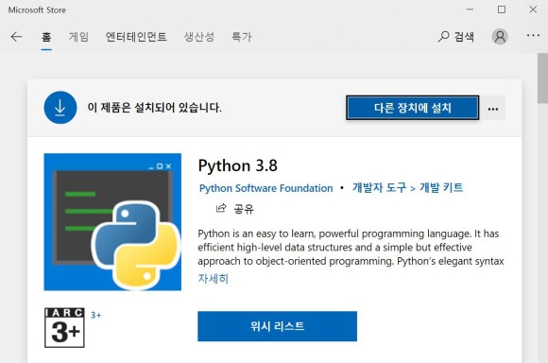Click the vertical scrollbar thumb
This screenshot has width=548, height=363.
542,78
